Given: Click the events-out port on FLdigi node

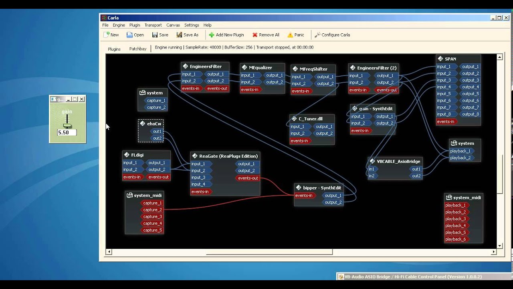Looking at the screenshot, I should pyautogui.click(x=158, y=177).
